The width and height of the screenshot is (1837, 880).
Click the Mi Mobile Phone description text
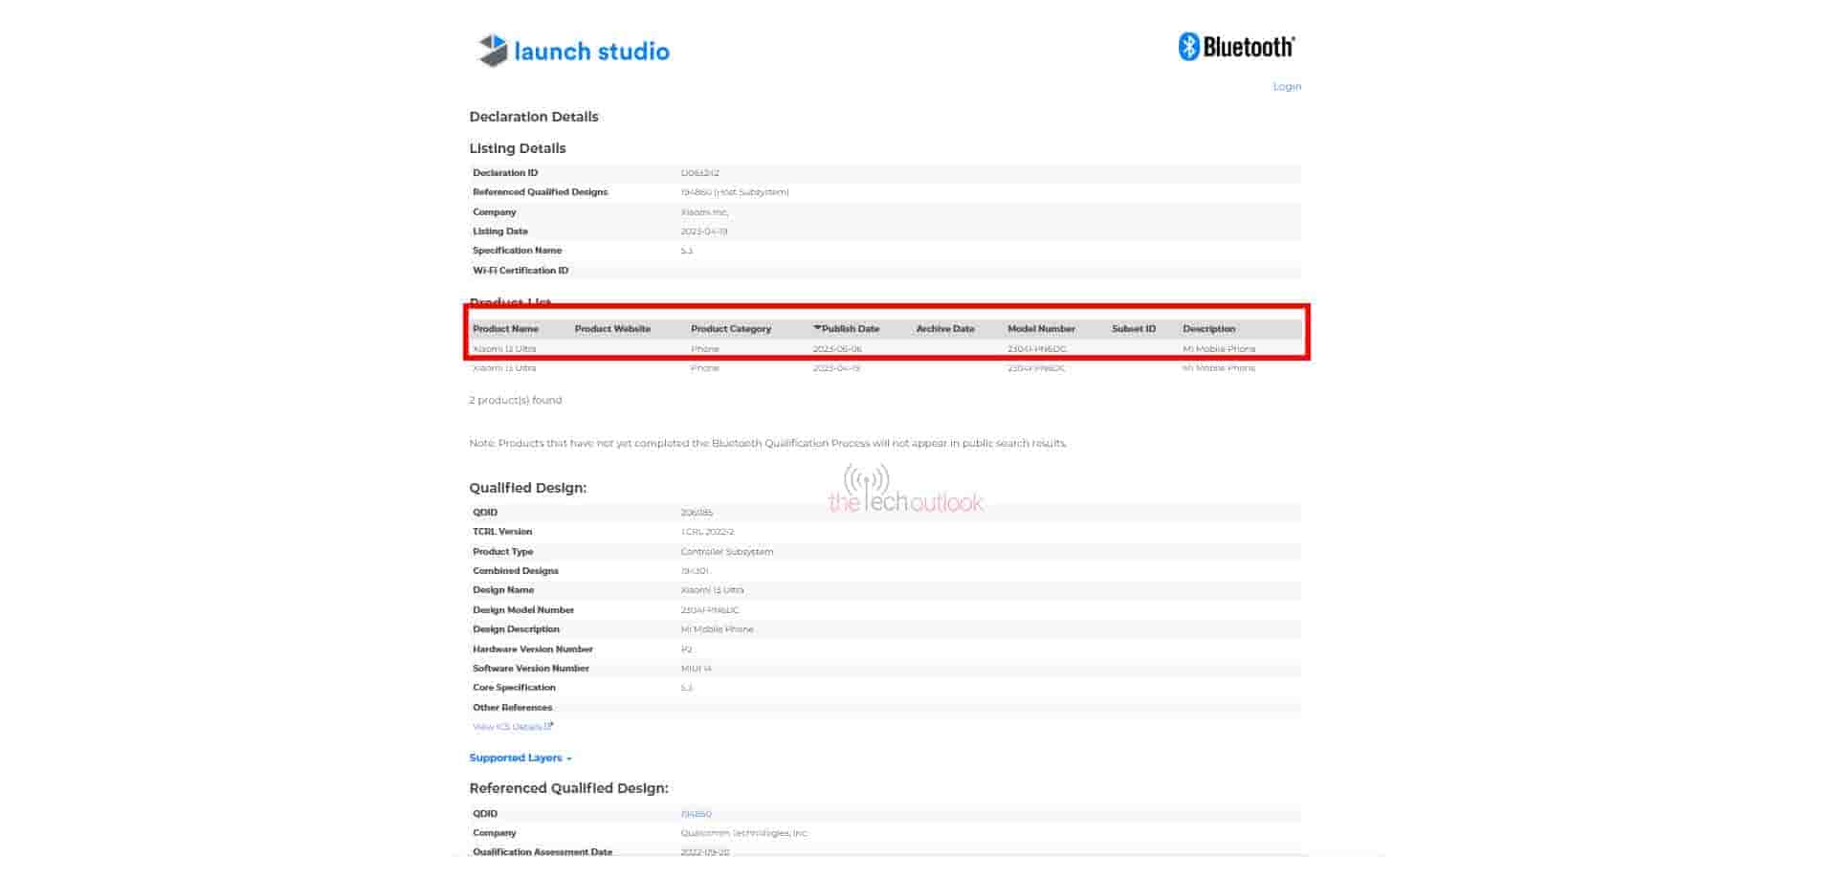[x=1217, y=348]
